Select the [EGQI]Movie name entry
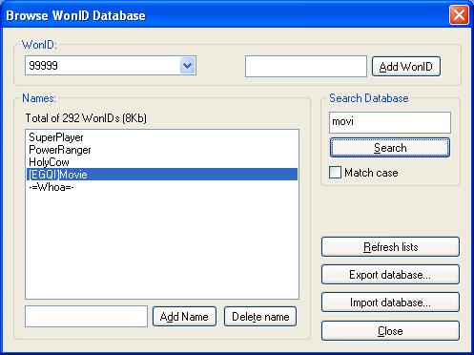474x355 pixels. point(162,175)
